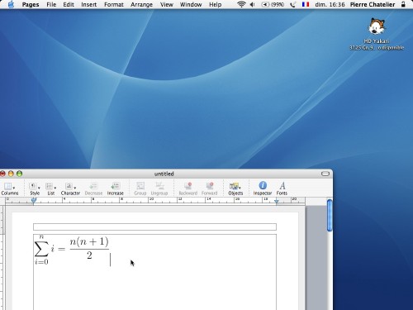Send object Backward using toolbar icon
Viewport: 413px width, 310px height.
188,185
